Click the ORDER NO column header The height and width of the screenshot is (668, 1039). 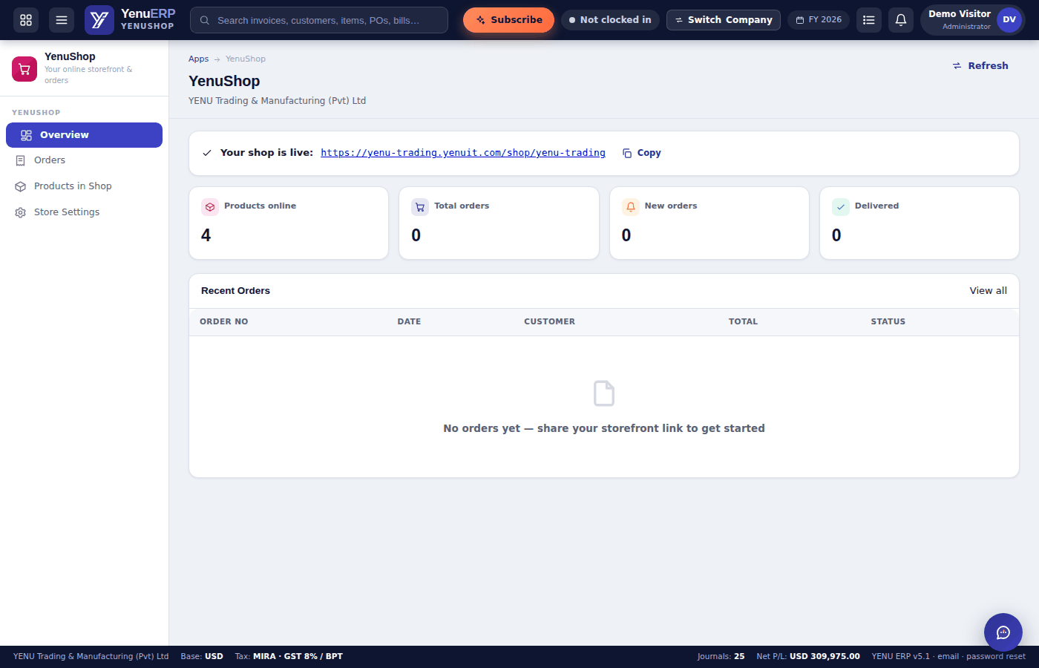coord(224,322)
